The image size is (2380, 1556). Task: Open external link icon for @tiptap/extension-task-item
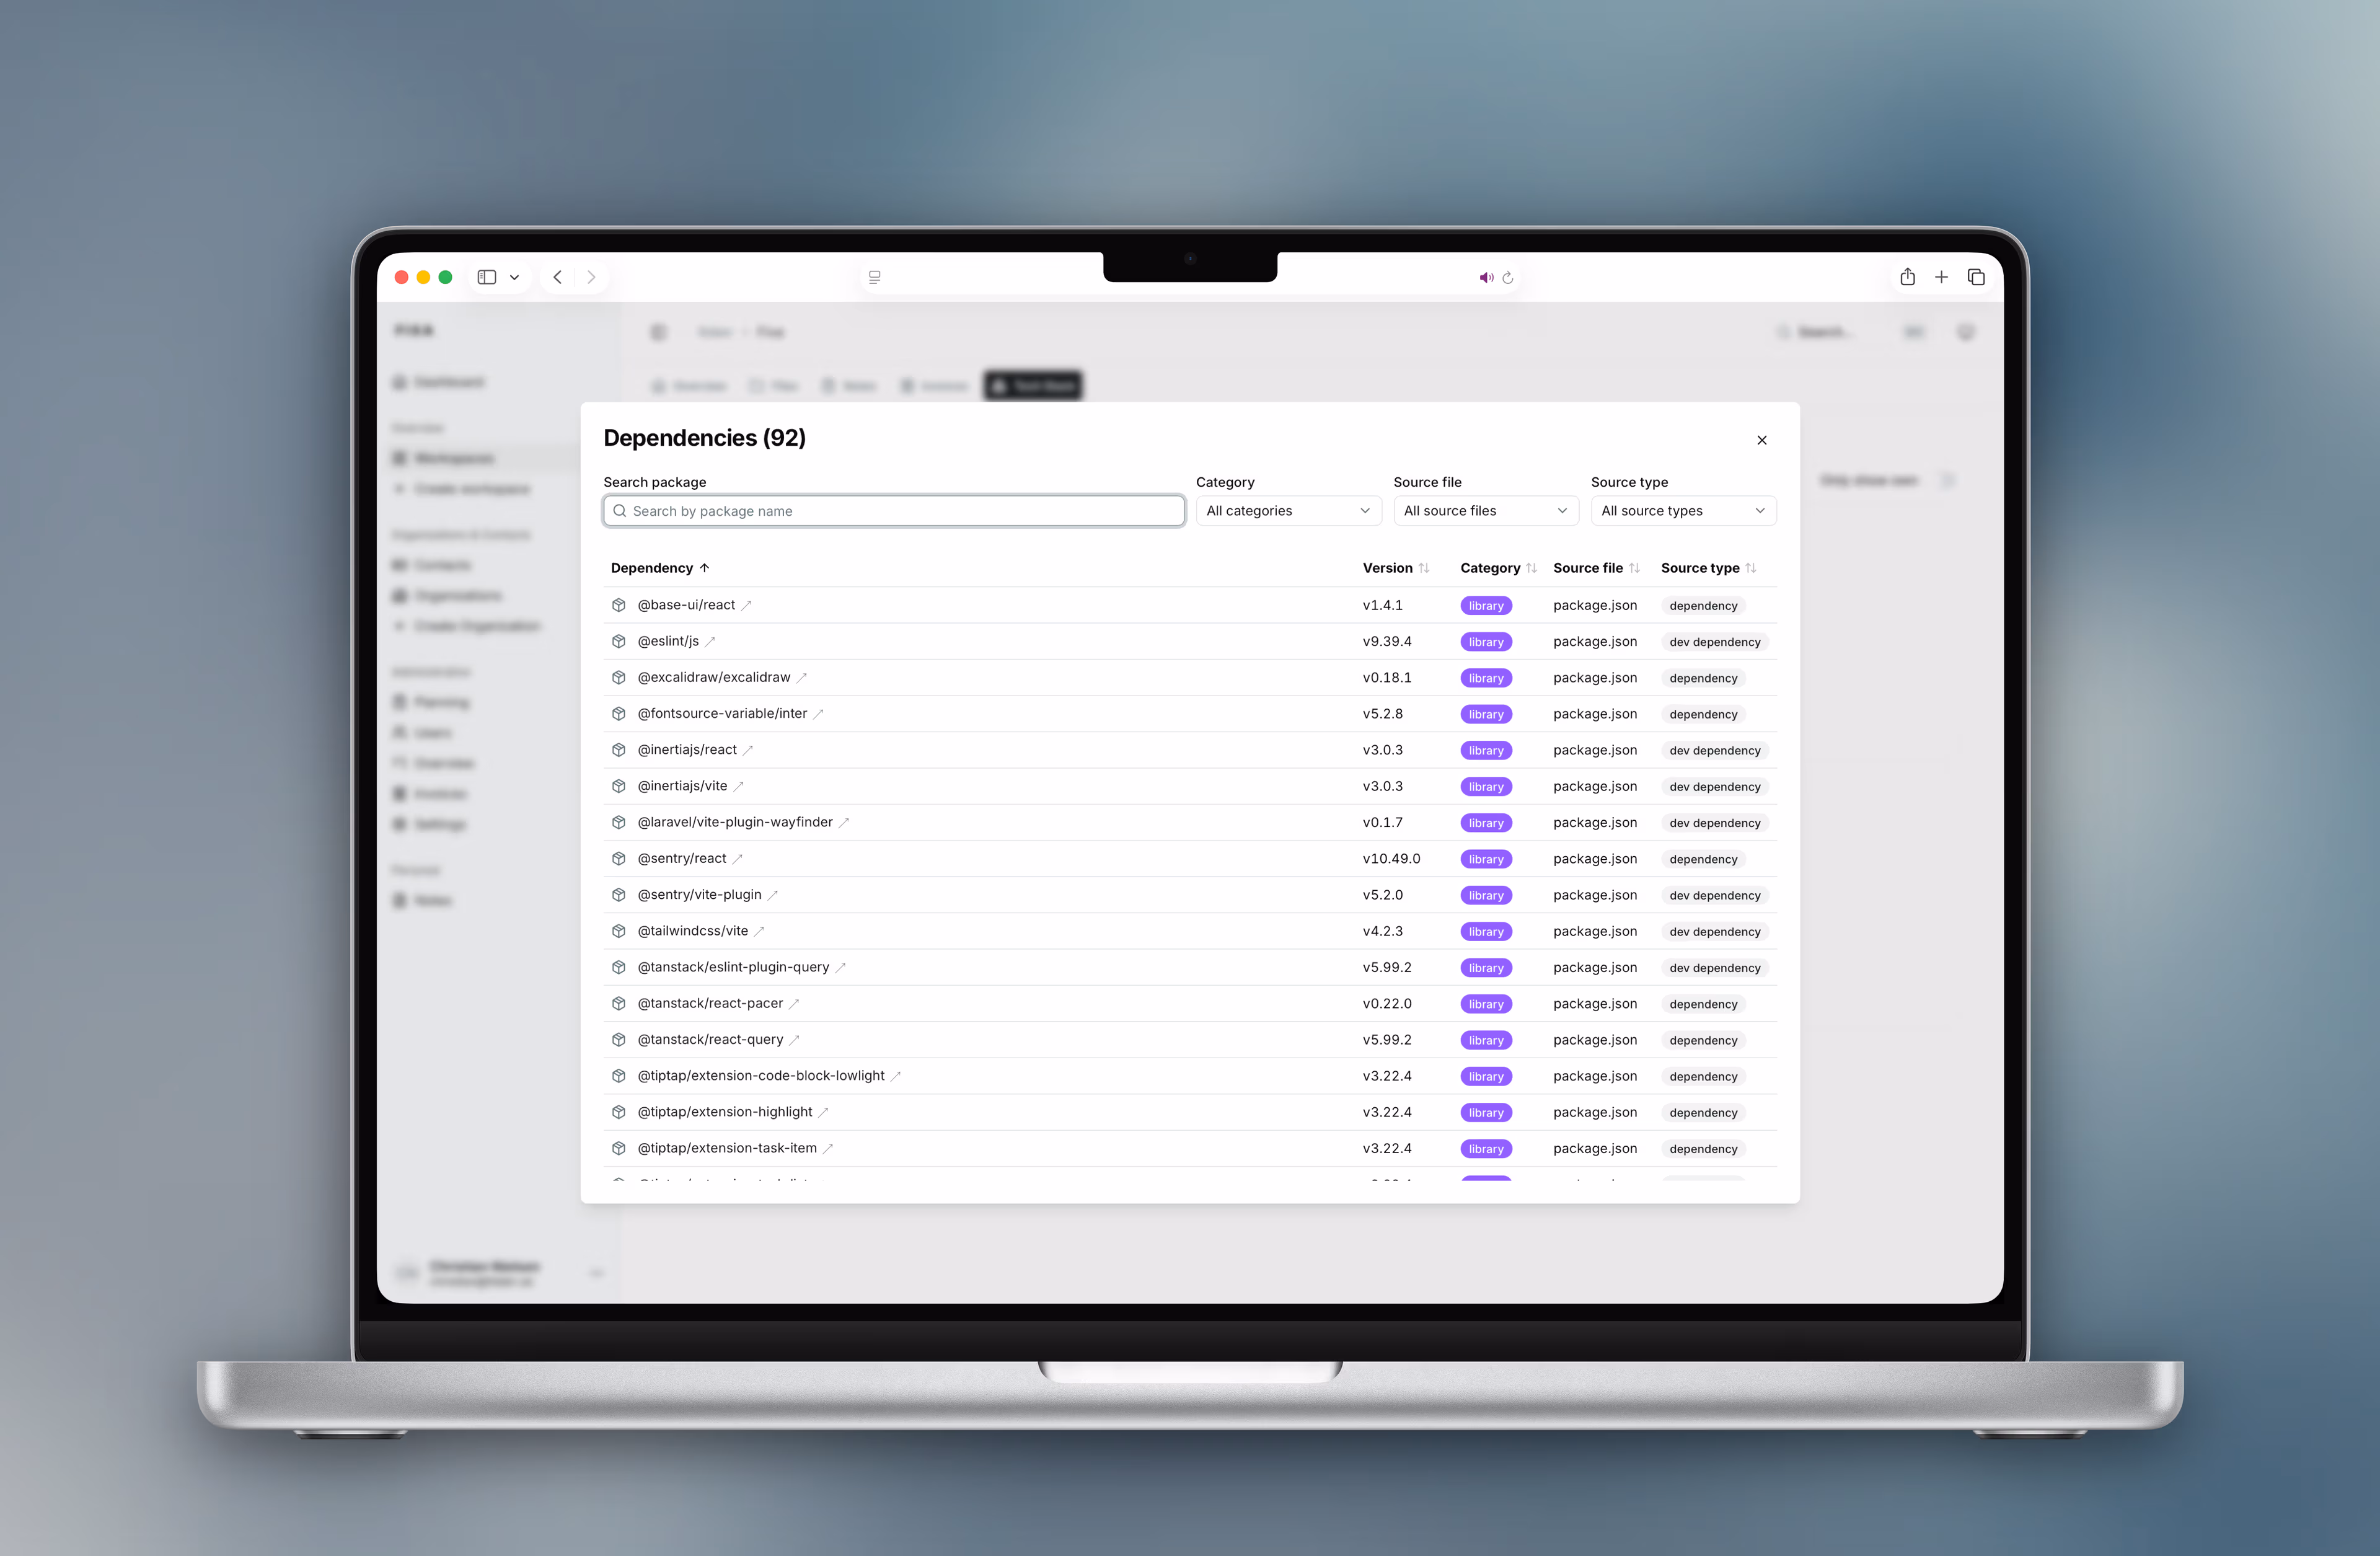pyautogui.click(x=828, y=1149)
